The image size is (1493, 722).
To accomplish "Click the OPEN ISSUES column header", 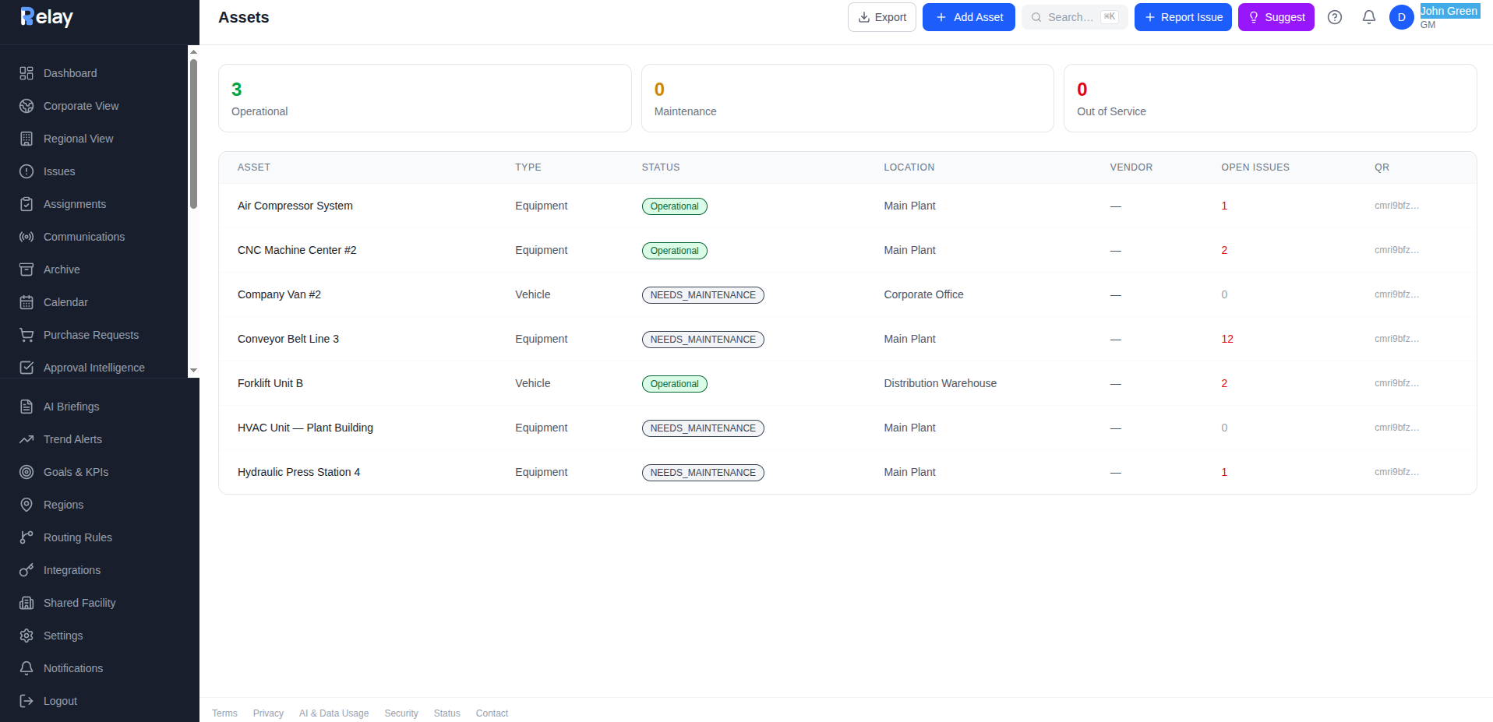I will tap(1255, 167).
